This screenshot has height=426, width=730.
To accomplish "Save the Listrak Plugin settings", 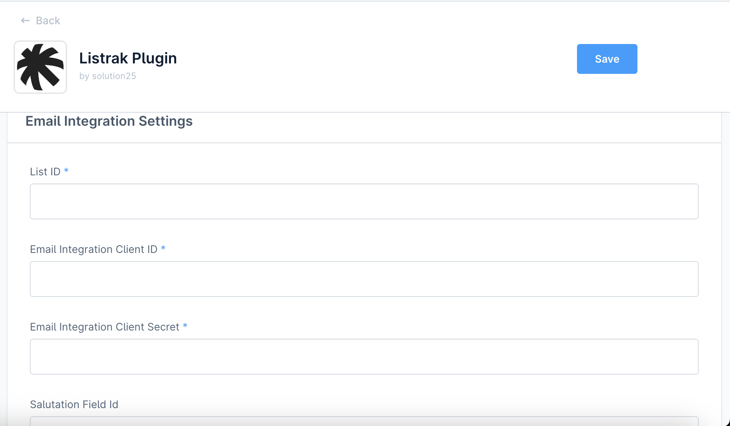I will pos(607,59).
